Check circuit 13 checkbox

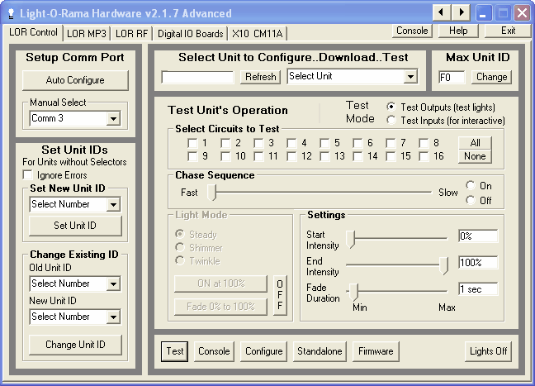pos(324,156)
